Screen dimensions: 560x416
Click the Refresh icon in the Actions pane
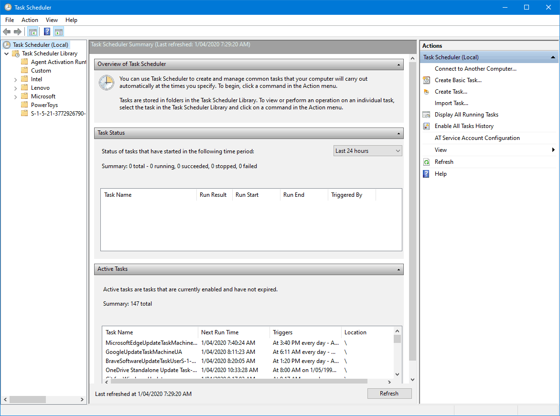point(426,161)
